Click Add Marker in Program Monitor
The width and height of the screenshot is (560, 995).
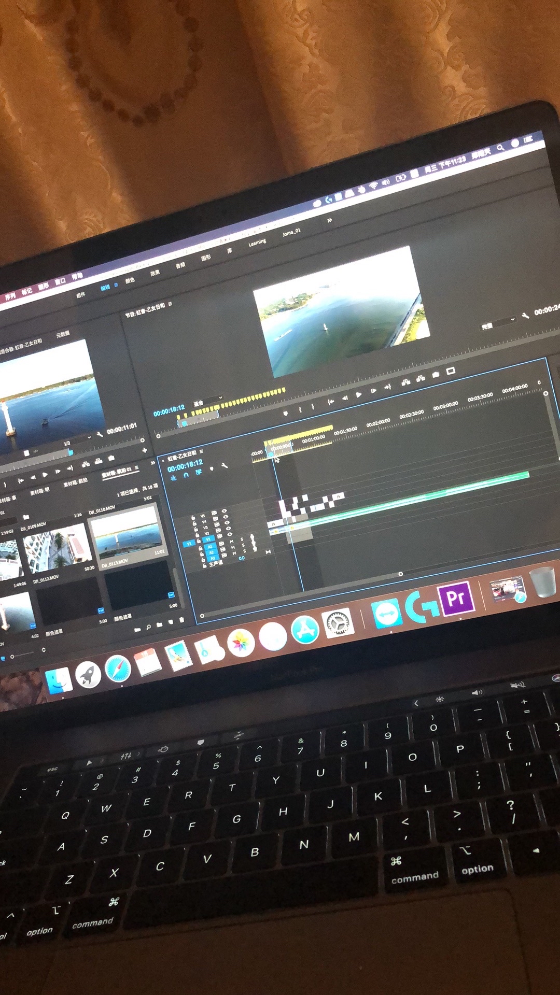pos(285,413)
